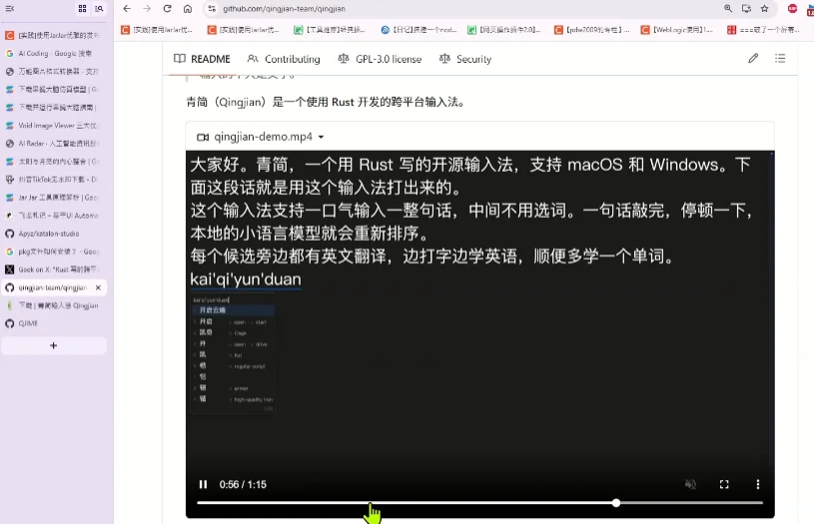Viewport: 814px width, 524px height.
Task: Switch to 抖音TikTok无水印下载 tab
Action: pos(54,180)
